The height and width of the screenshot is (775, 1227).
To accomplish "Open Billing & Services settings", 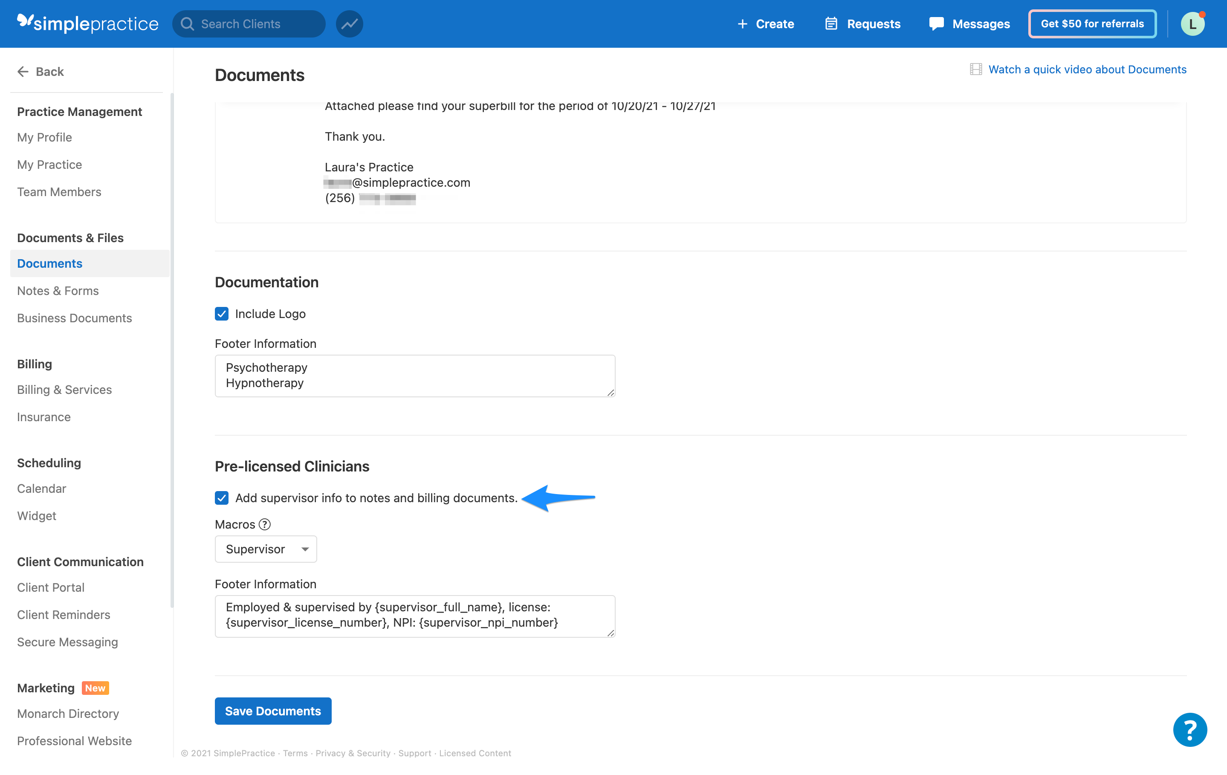I will click(64, 389).
